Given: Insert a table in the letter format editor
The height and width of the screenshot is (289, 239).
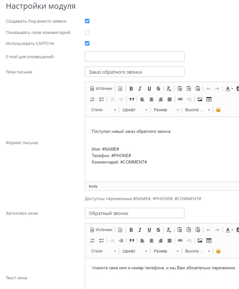Looking at the screenshot, I should coord(209,99).
